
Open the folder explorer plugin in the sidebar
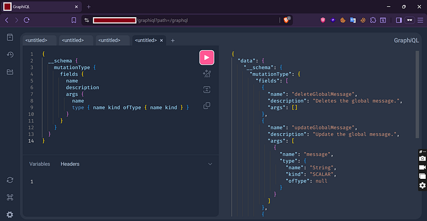tap(10, 72)
